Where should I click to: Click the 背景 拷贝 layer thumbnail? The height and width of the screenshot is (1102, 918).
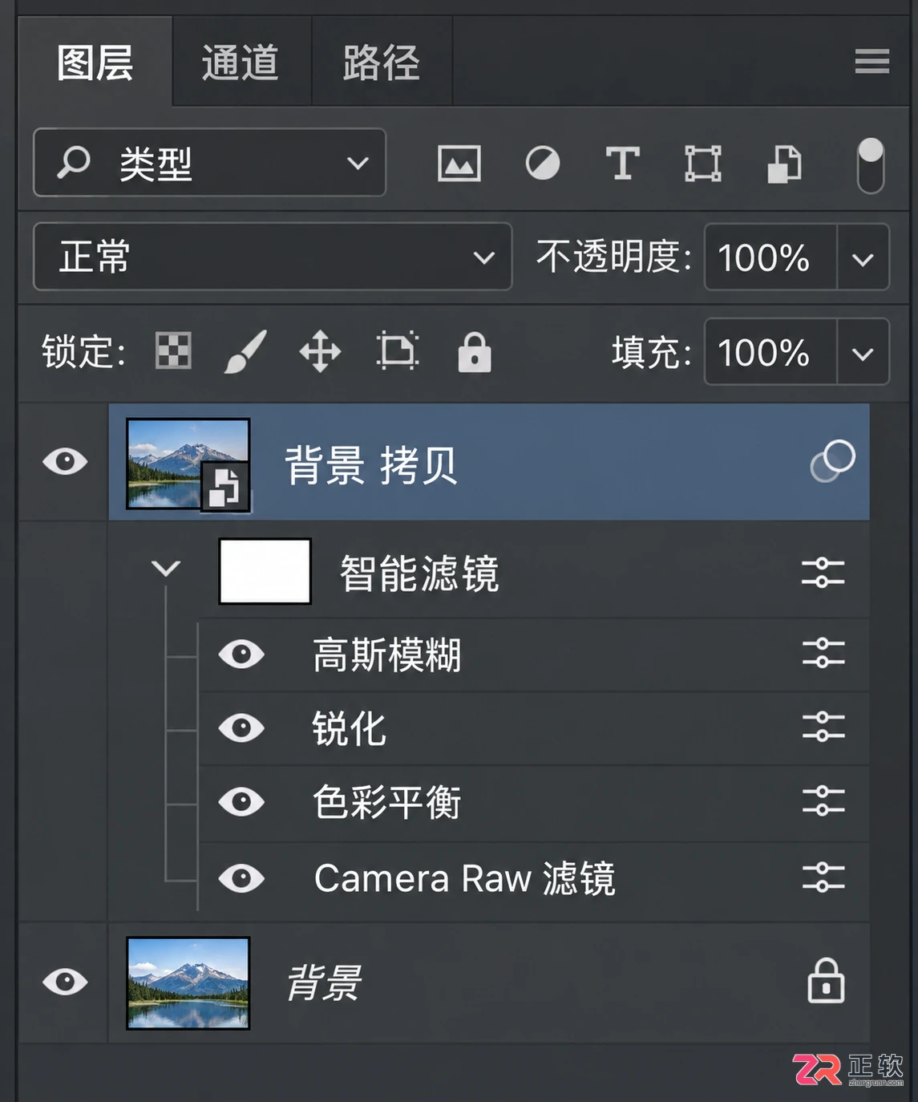coord(188,464)
